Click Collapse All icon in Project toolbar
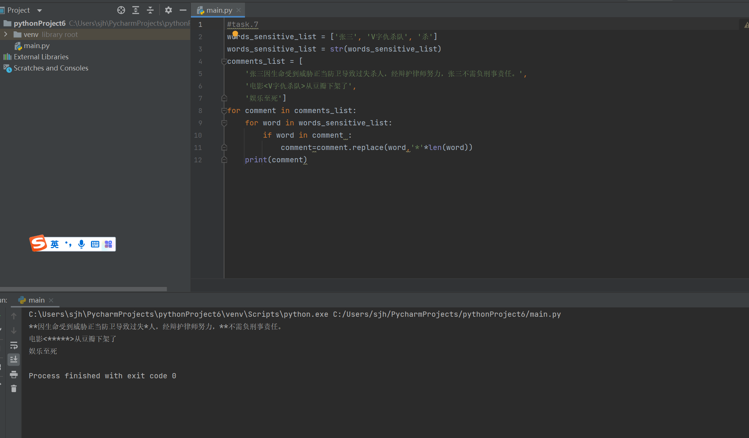This screenshot has width=749, height=438. click(150, 10)
